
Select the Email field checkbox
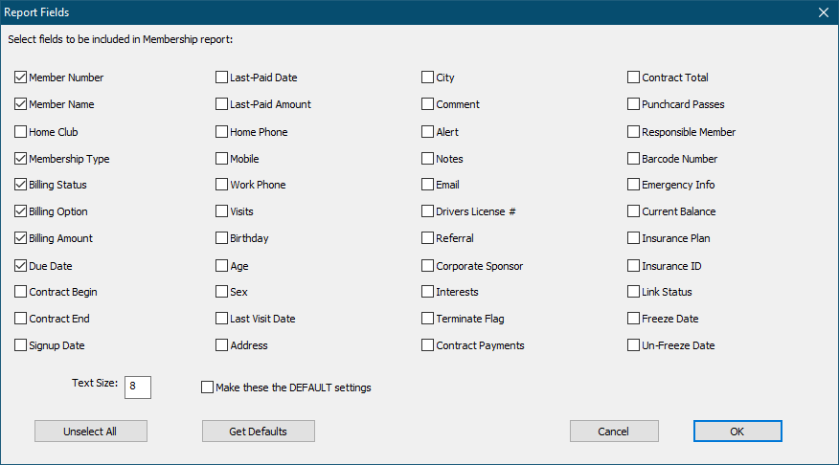pos(428,185)
